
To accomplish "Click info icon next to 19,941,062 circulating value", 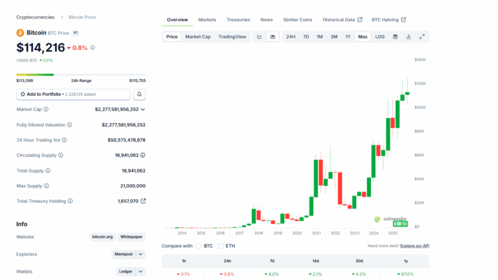I will pyautogui.click(x=143, y=155).
